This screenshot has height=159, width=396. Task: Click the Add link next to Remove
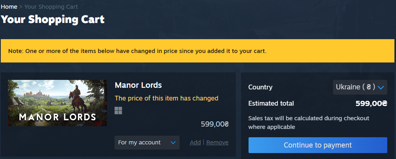click(195, 142)
